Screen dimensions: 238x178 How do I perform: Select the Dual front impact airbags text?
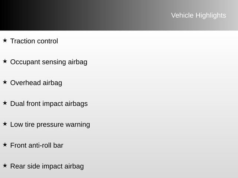[49, 103]
